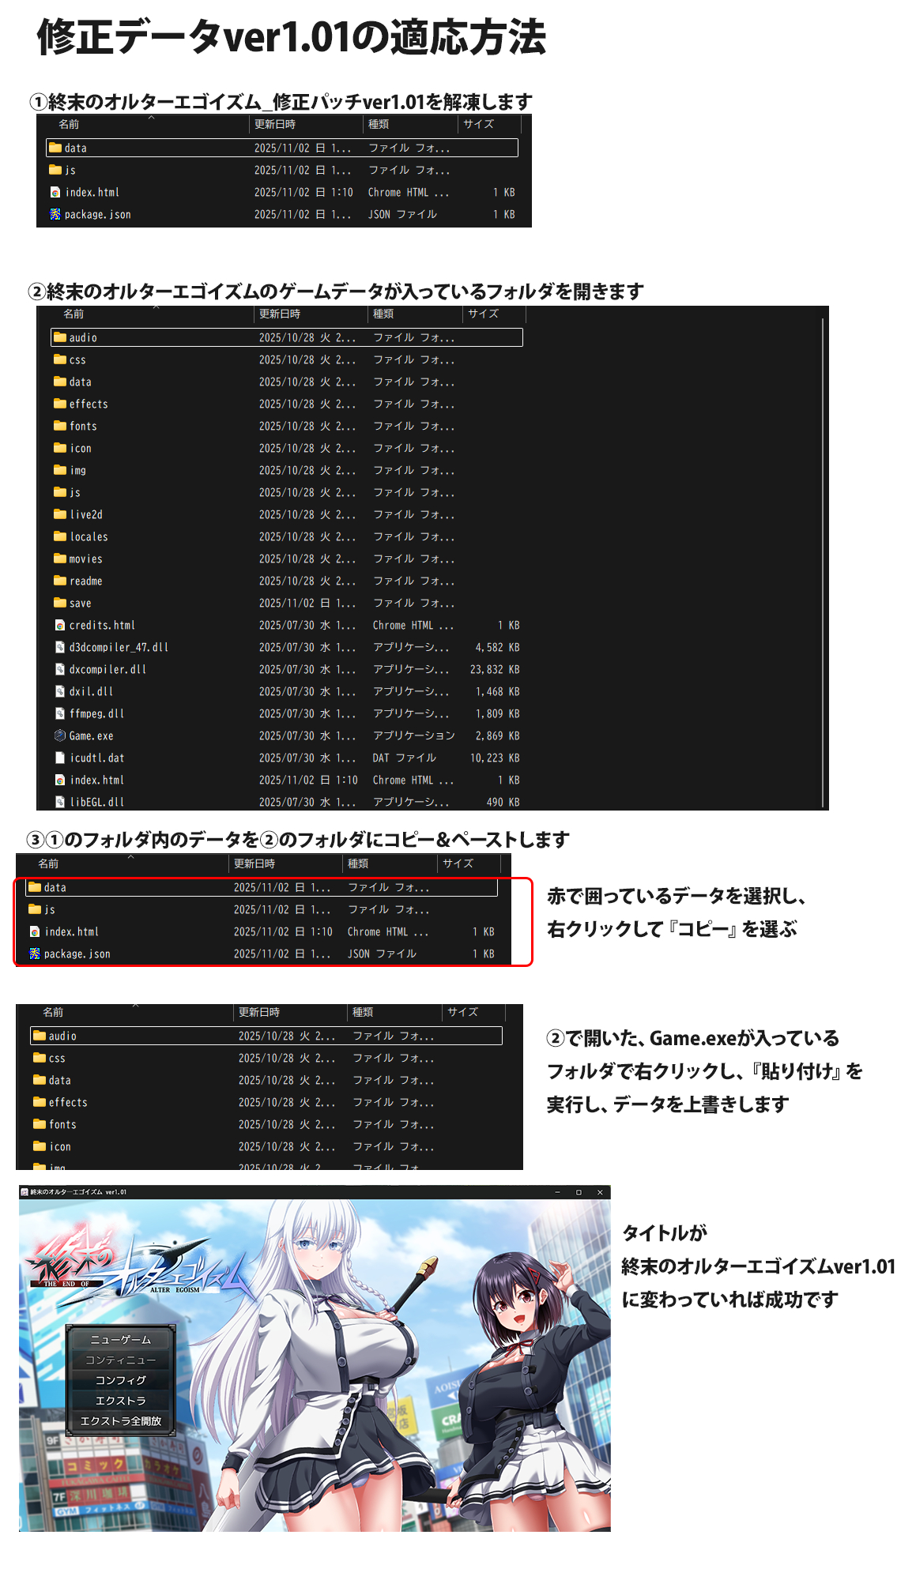Click the vertical scrollbar of step ② list

[x=824, y=561]
